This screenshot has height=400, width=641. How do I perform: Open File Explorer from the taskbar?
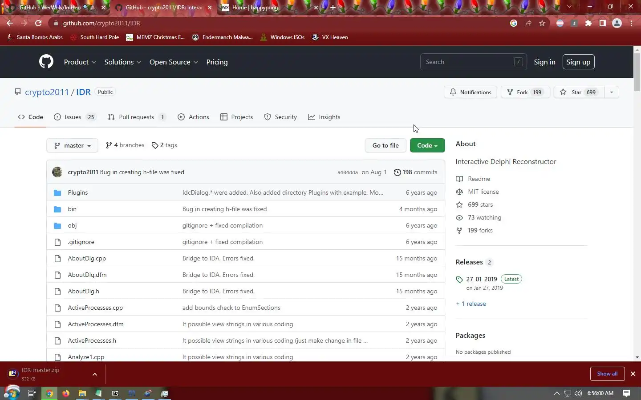coord(82,393)
